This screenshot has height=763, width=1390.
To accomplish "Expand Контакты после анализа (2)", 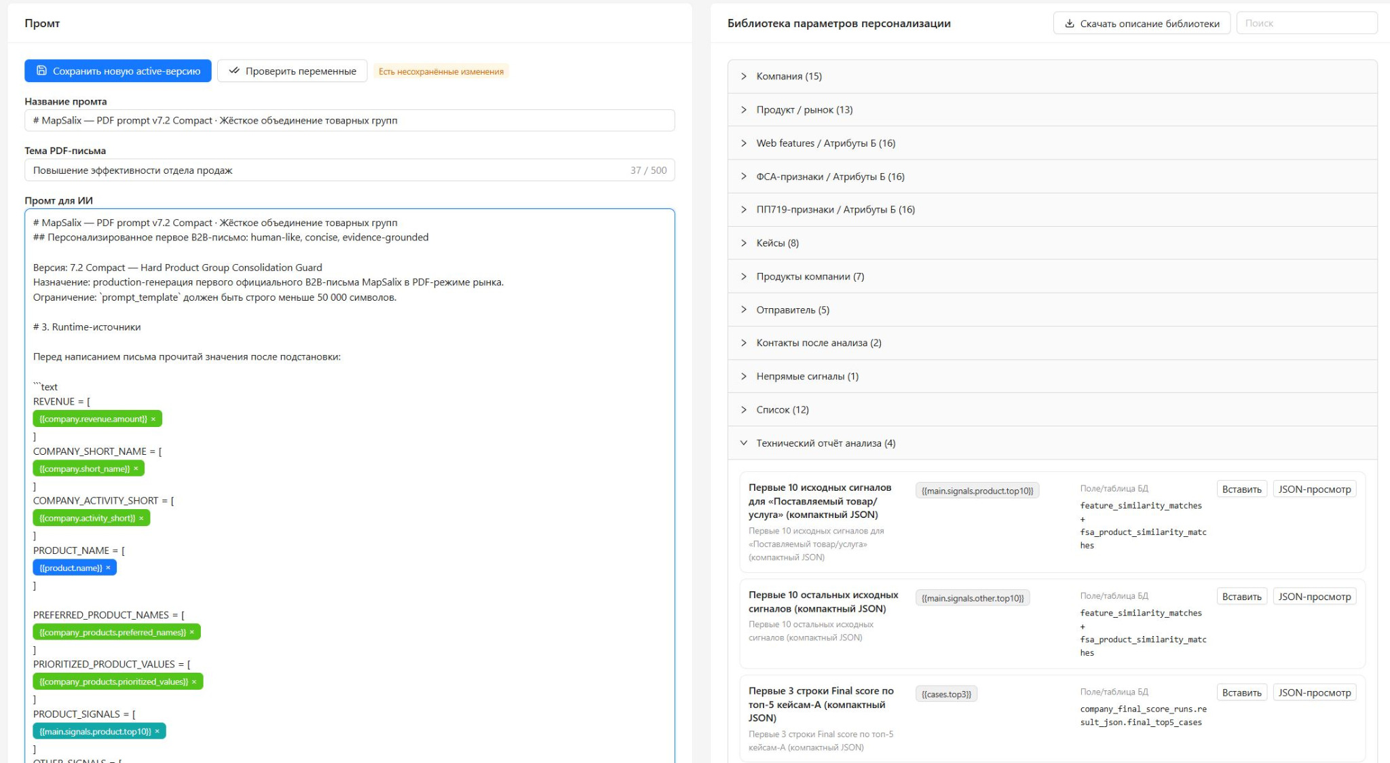I will point(1052,342).
